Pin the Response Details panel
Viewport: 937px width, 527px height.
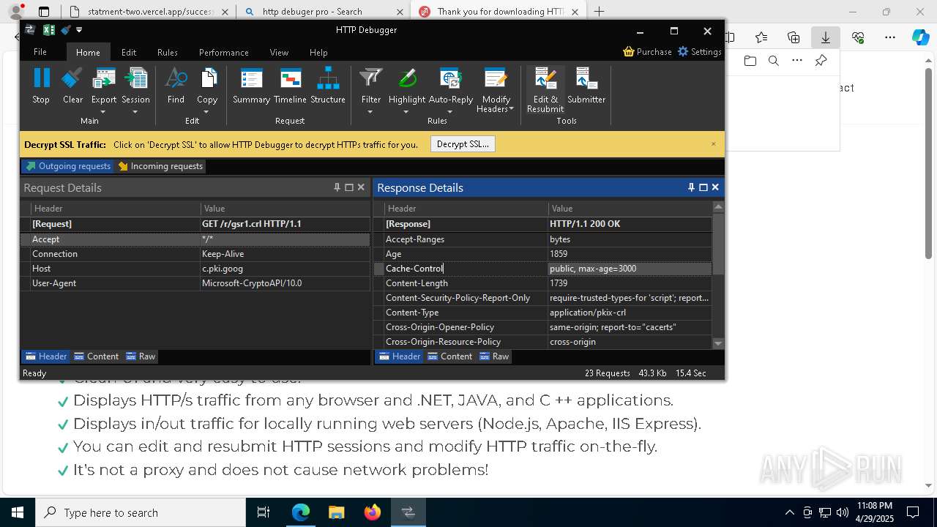[x=691, y=187]
